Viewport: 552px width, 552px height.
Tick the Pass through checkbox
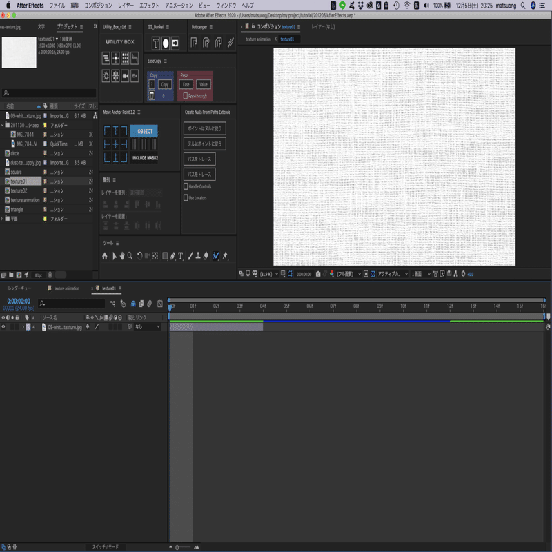pyautogui.click(x=185, y=96)
